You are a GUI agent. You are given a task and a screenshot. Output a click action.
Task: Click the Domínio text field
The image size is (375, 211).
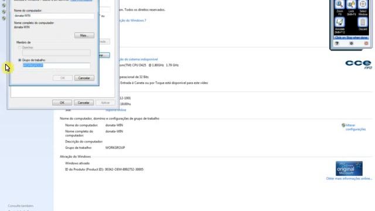click(x=56, y=53)
